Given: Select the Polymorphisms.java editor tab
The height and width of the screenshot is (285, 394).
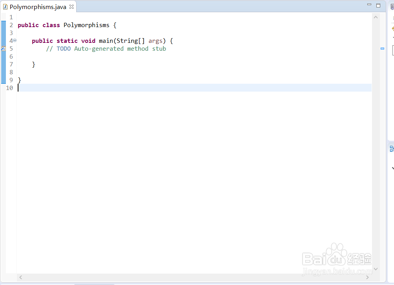Looking at the screenshot, I should (38, 7).
